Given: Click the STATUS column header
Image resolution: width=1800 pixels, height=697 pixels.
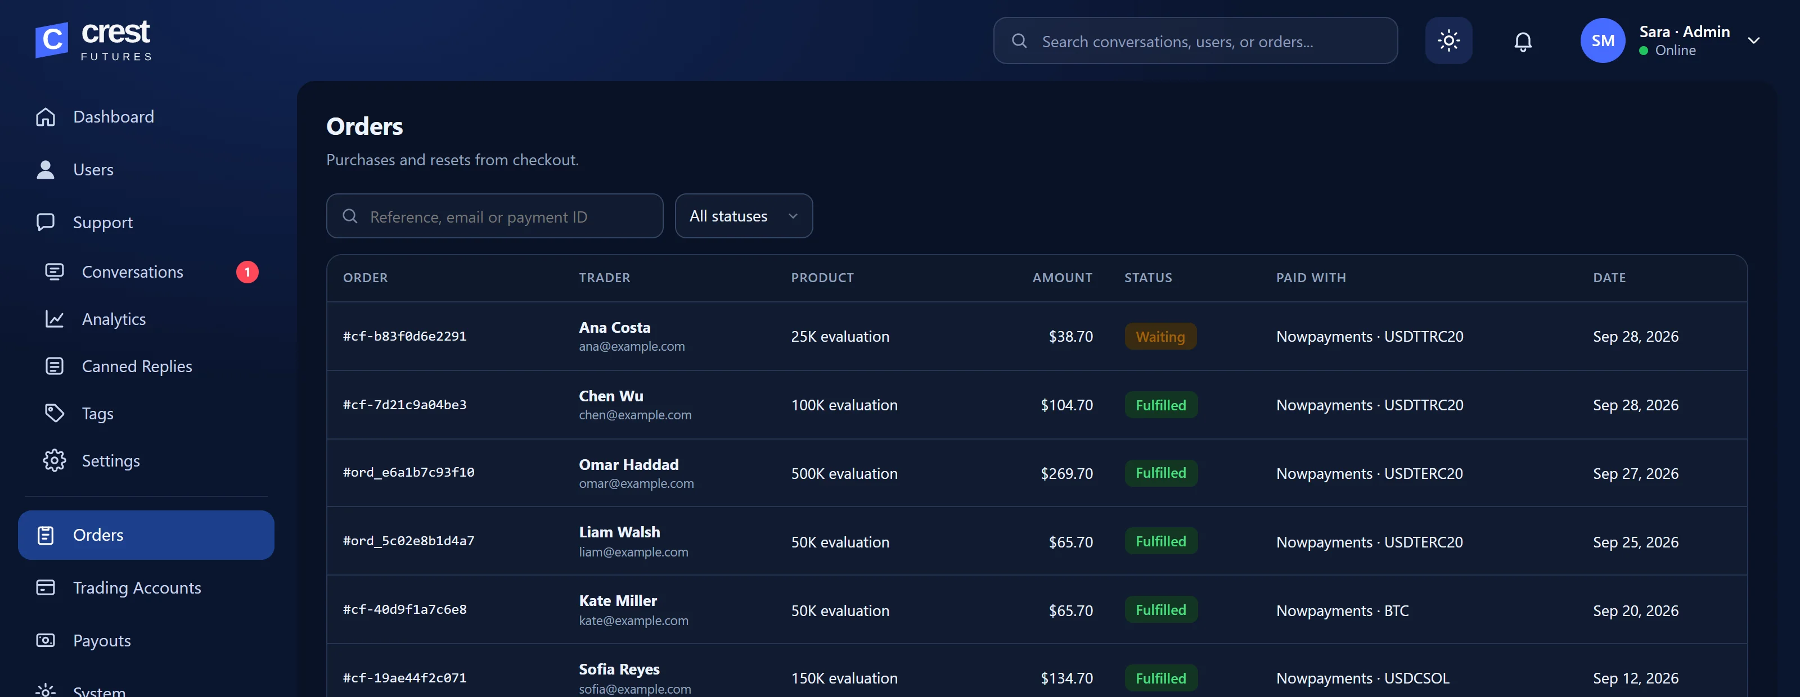Looking at the screenshot, I should 1147,278.
